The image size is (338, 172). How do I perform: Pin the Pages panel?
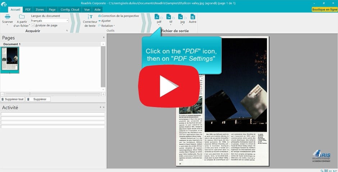[104, 37]
